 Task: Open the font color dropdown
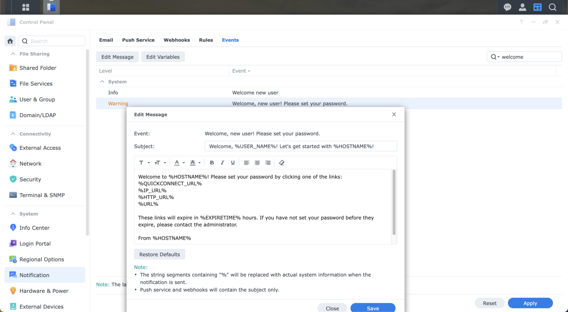(179, 163)
